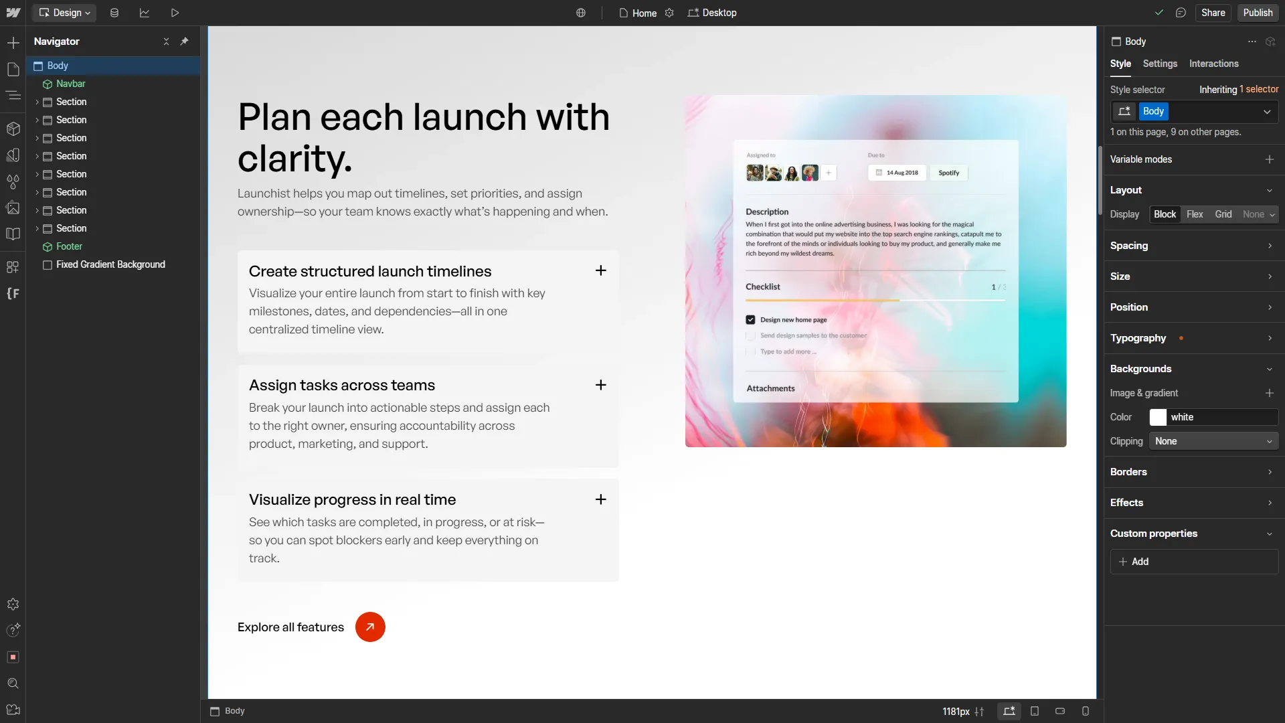Image resolution: width=1285 pixels, height=723 pixels.
Task: Expand 'Assign tasks across teams' accordion
Action: pos(600,385)
